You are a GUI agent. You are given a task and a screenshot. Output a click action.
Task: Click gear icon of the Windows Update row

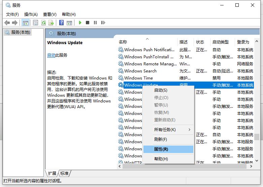[121, 85]
